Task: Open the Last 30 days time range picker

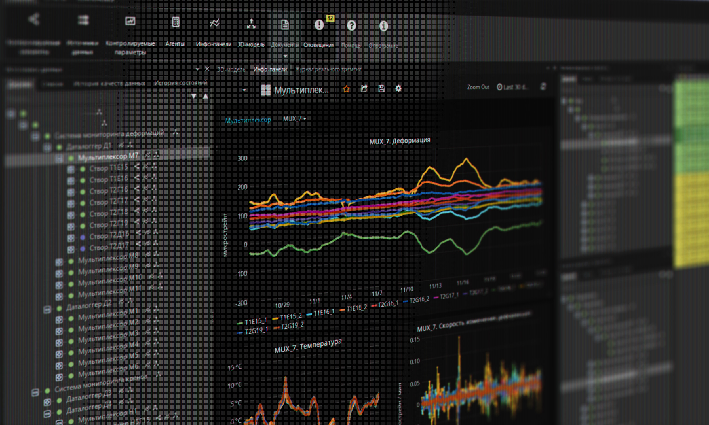Action: tap(512, 87)
